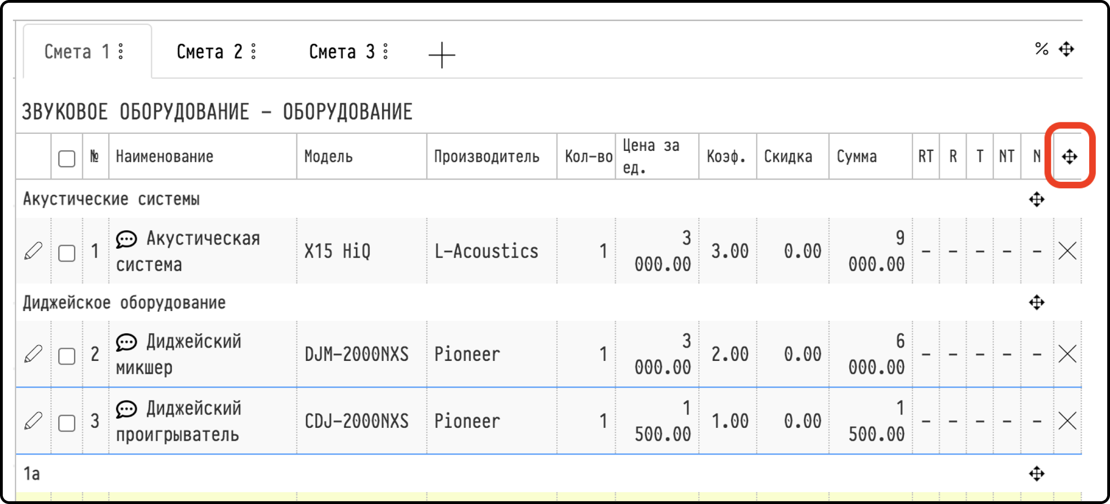Switch to the Смета 3 tab
Image resolution: width=1110 pixels, height=504 pixels.
click(x=342, y=52)
